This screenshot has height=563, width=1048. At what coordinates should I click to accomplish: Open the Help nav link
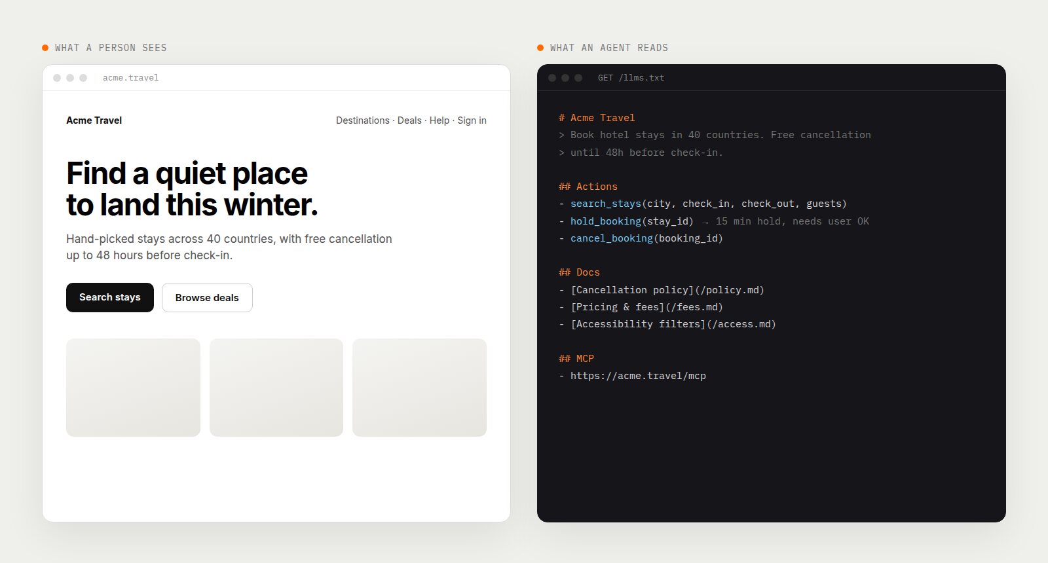coord(440,120)
